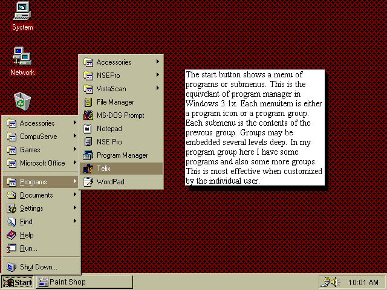Click the Notepad icon in submenu
Screen dimensions: 387x290
(x=88, y=129)
